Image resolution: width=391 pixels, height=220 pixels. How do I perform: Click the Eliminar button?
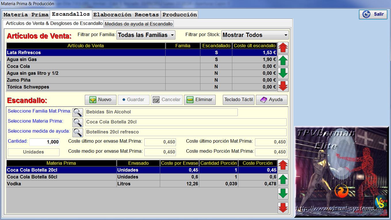(x=200, y=100)
